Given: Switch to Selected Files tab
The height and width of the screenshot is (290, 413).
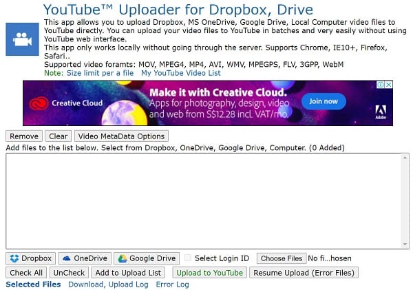Looking at the screenshot, I should pos(33,284).
